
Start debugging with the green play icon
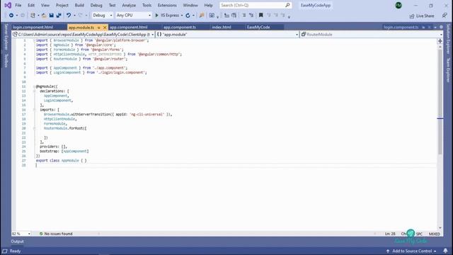156,16
